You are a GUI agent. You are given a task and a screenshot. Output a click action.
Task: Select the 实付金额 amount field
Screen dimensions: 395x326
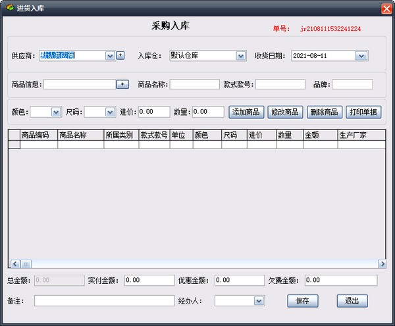click(149, 281)
